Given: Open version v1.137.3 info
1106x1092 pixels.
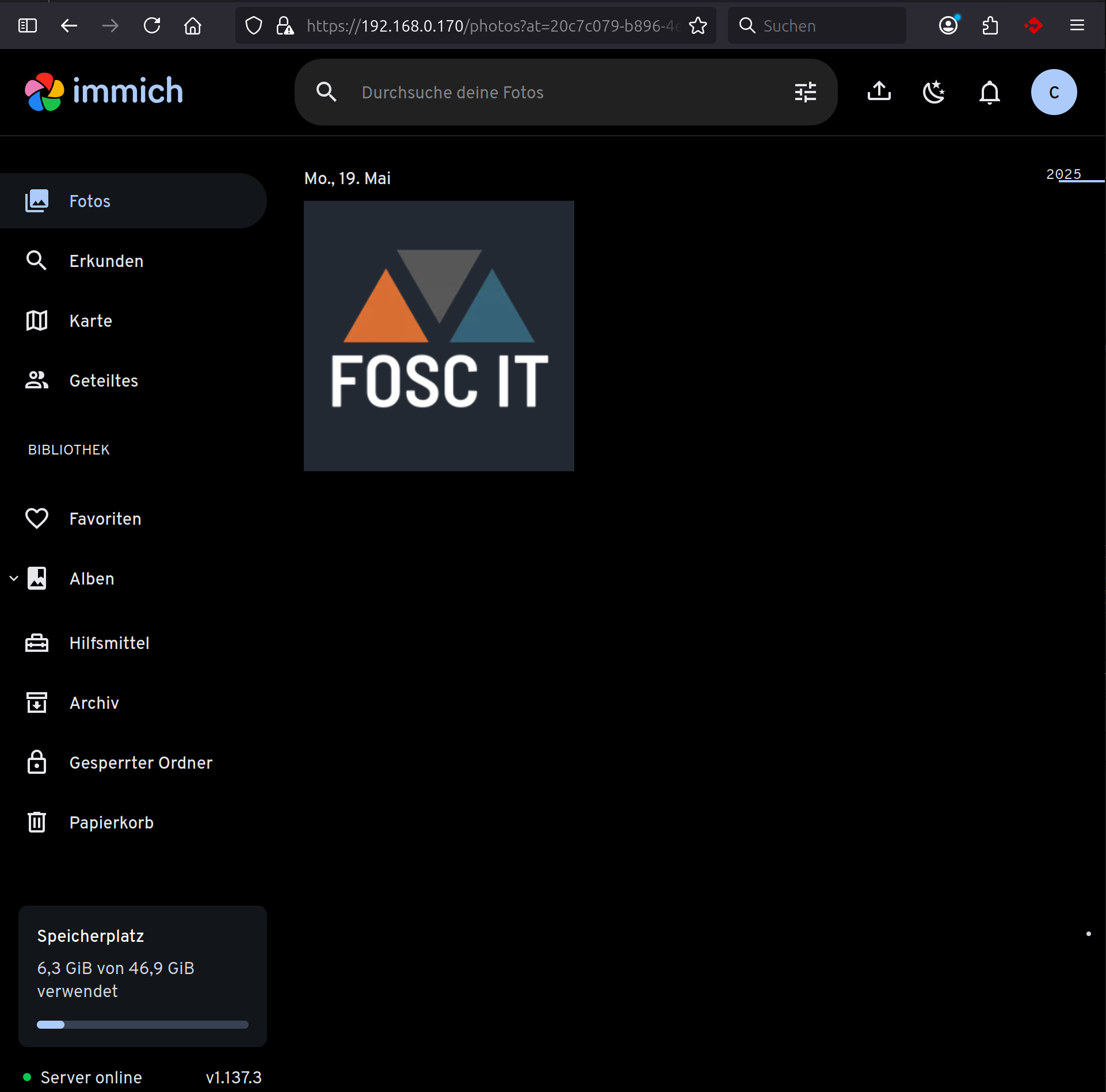Looking at the screenshot, I should pos(234,1078).
